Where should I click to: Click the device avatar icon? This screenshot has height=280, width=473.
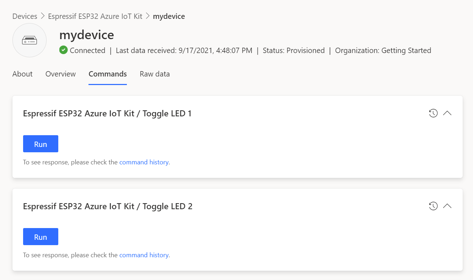coord(29,40)
